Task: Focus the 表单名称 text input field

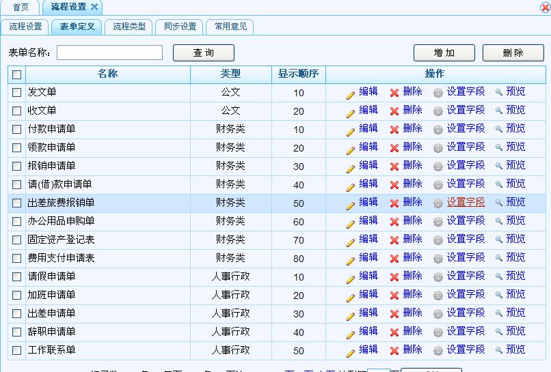Action: 109,53
